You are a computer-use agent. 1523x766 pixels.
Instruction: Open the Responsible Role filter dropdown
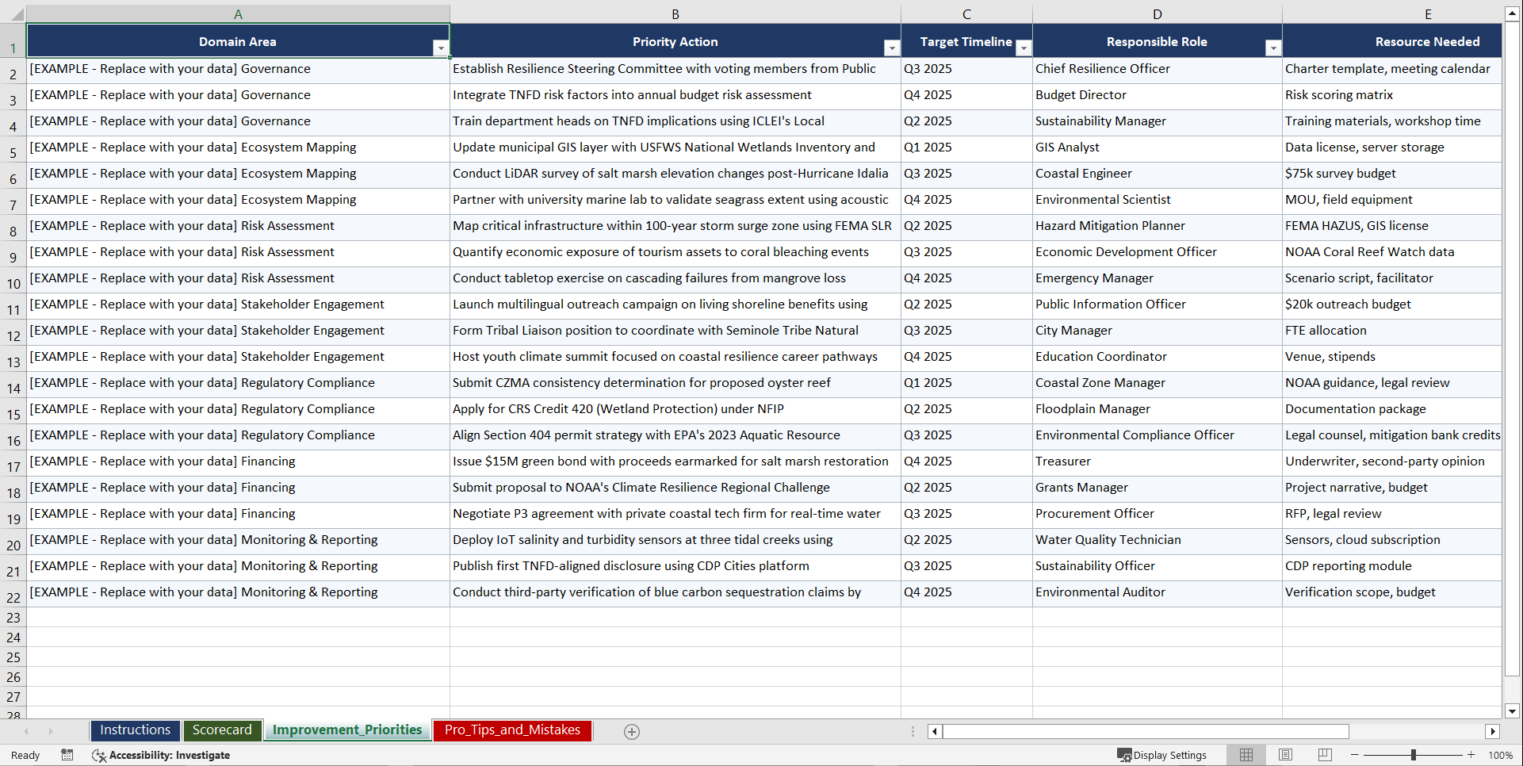coord(1273,48)
